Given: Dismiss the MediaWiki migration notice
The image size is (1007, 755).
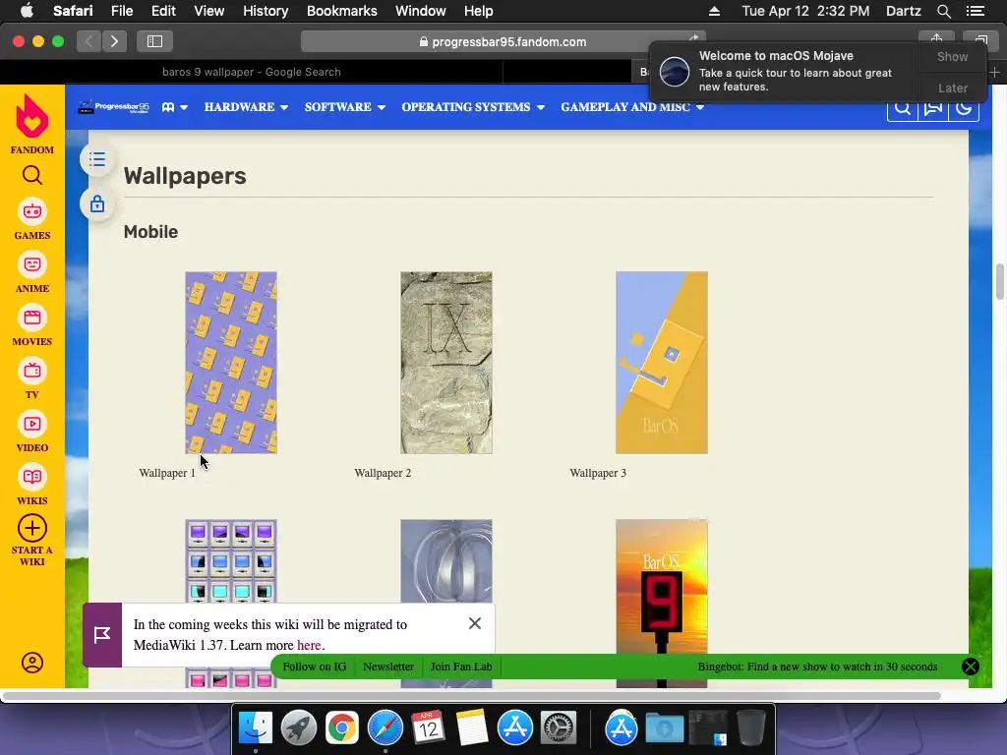Looking at the screenshot, I should pyautogui.click(x=475, y=623).
